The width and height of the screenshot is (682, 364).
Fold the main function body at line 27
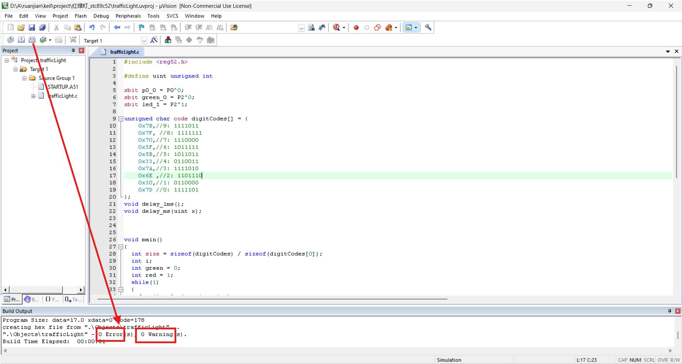point(121,247)
